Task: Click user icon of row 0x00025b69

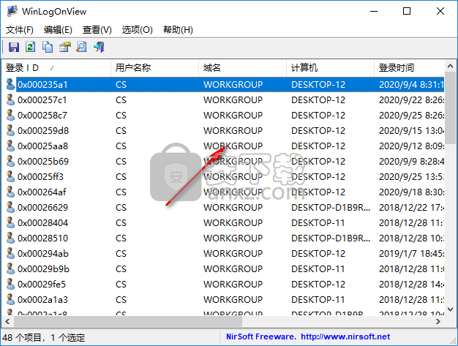Action: point(10,161)
